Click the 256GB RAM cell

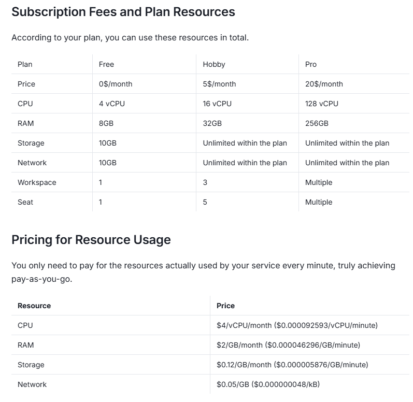click(x=317, y=123)
